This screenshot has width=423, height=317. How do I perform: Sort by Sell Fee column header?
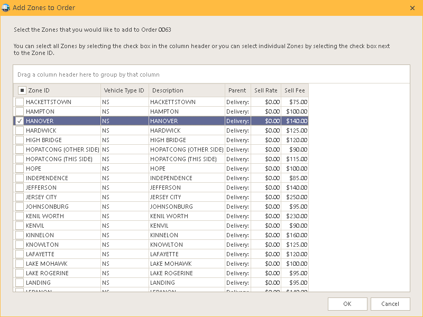click(x=295, y=90)
